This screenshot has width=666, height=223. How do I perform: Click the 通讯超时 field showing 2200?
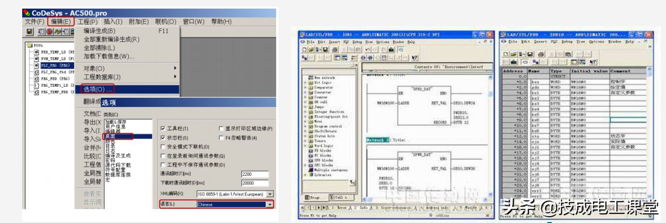254,174
